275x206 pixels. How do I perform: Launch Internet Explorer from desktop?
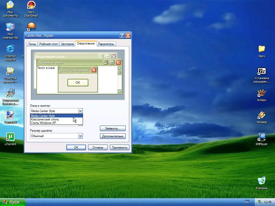click(x=10, y=53)
